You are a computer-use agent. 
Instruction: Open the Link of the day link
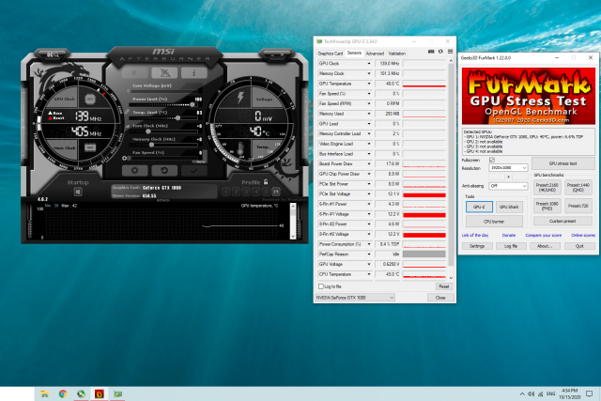click(x=475, y=235)
